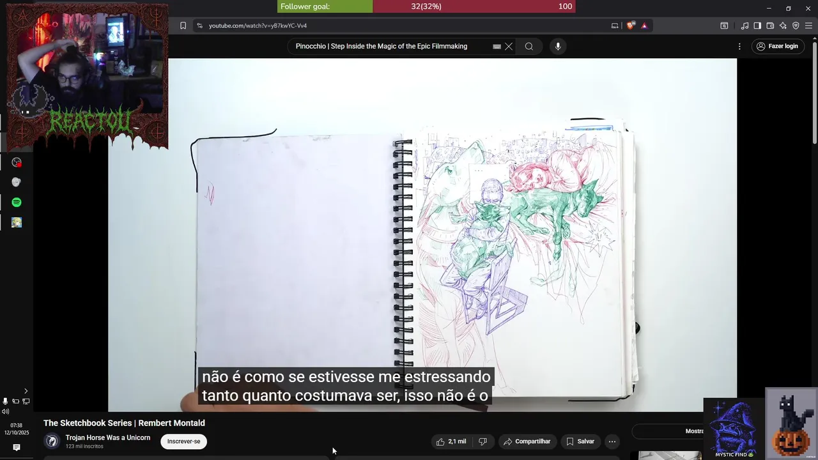The width and height of the screenshot is (818, 460).
Task: Click the microphone tray icon
Action: click(x=6, y=401)
